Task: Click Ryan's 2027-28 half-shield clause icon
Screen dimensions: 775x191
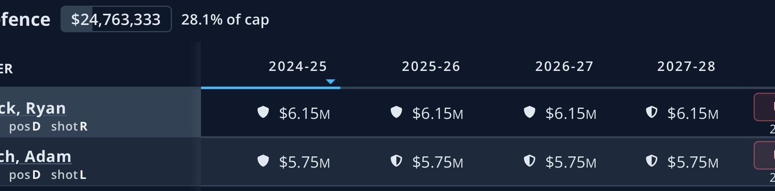Action: [651, 112]
